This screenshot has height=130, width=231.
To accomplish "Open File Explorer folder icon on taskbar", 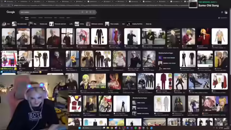I will point(108,128).
